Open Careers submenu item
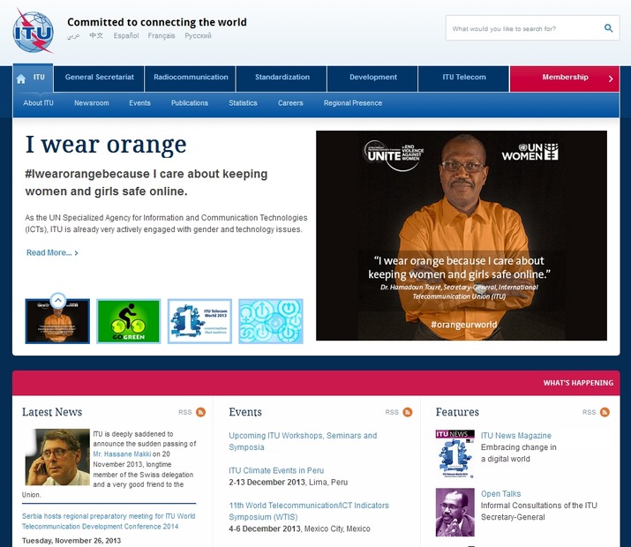Screen dimensions: 631x547 point(290,103)
